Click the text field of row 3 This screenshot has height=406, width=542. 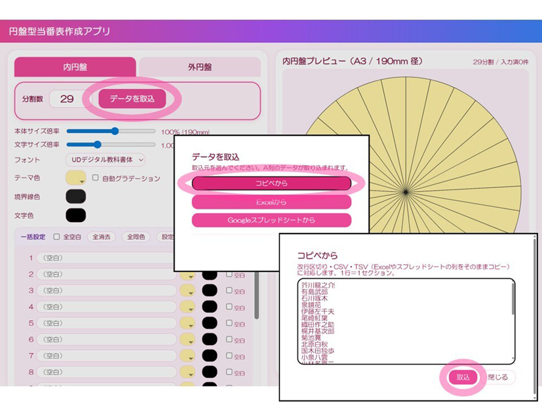tap(106, 290)
